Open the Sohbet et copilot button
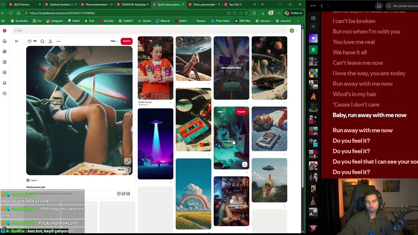 pos(294,13)
